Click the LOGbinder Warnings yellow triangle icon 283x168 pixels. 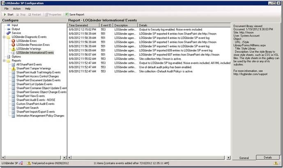pyautogui.click(x=12, y=49)
